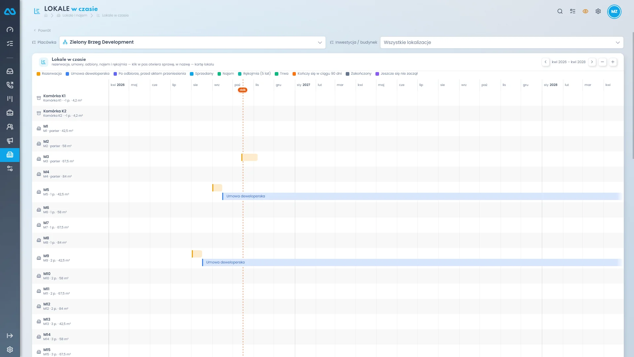The height and width of the screenshot is (357, 634).
Task: Go to next timeline period
Action: pyautogui.click(x=592, y=62)
